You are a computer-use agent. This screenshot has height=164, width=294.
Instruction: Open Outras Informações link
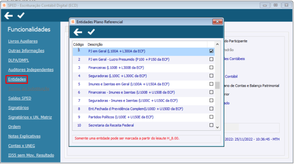[x=26, y=51]
